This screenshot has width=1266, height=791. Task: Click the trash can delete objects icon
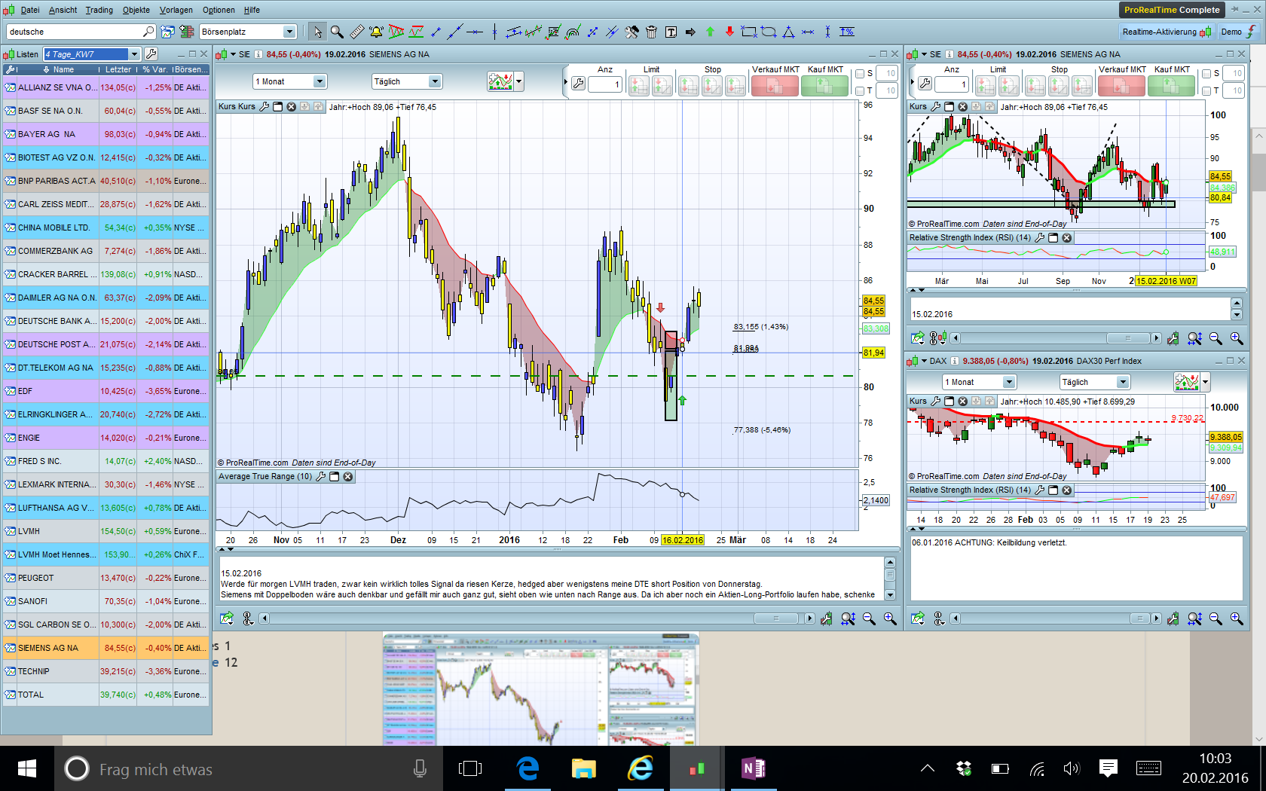point(651,32)
